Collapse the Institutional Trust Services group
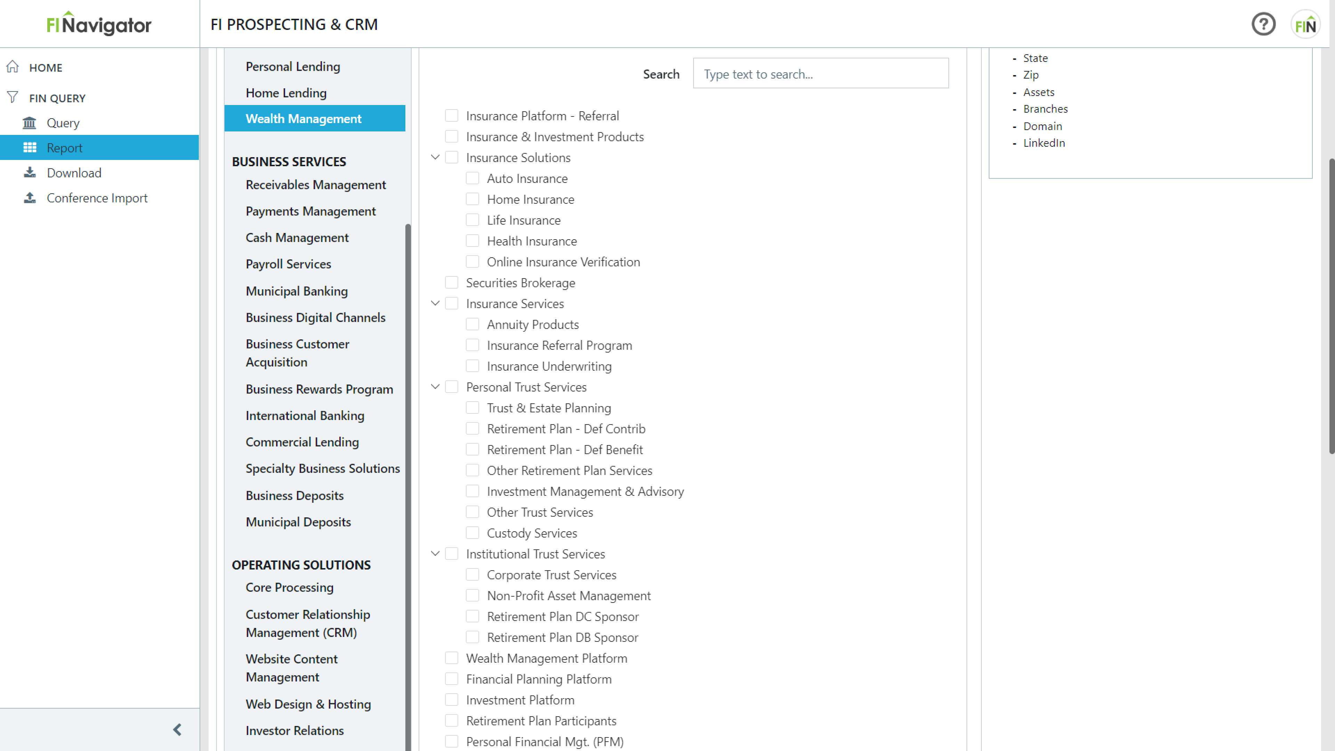 (435, 554)
